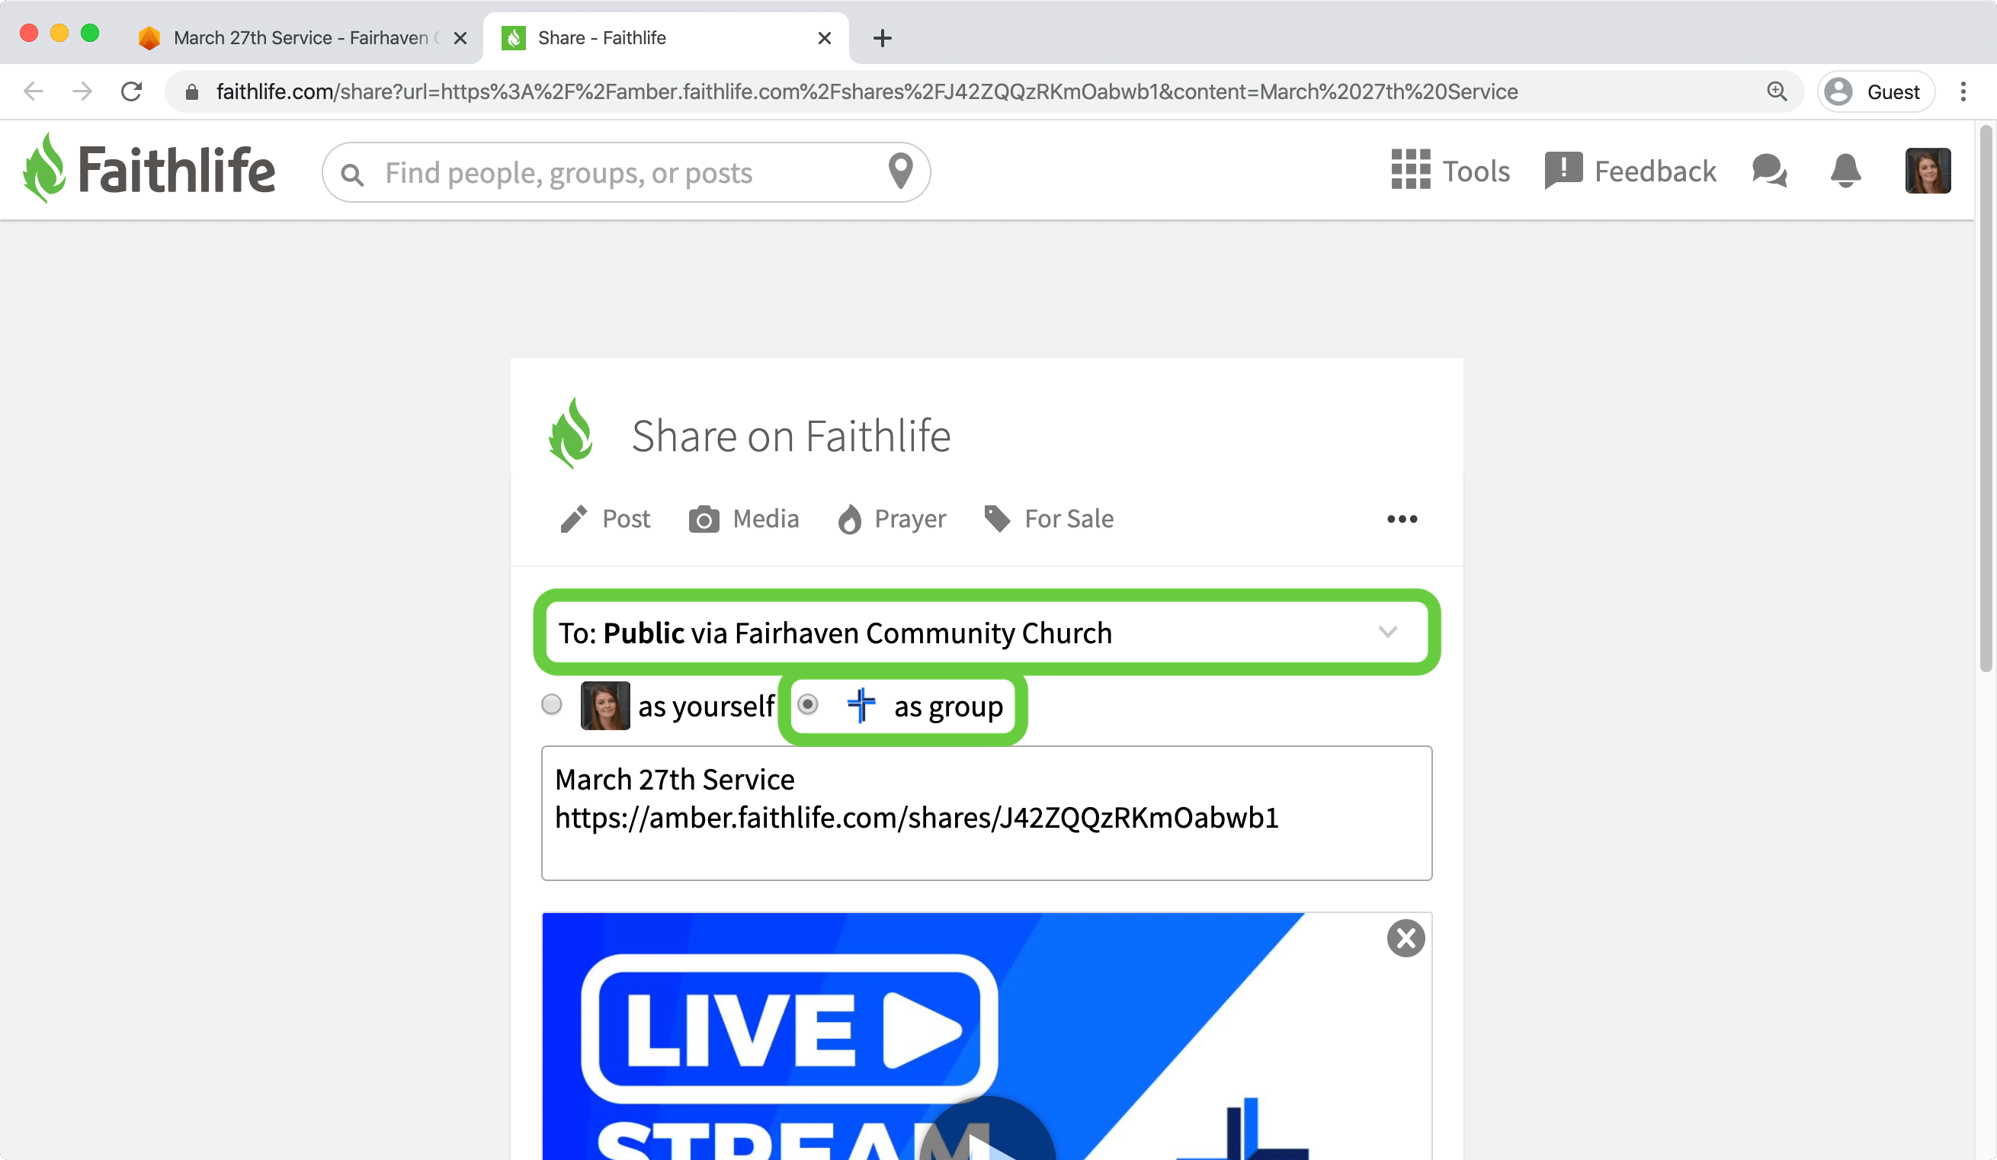Open the more options ellipsis menu
Image resolution: width=1997 pixels, height=1160 pixels.
click(x=1402, y=519)
